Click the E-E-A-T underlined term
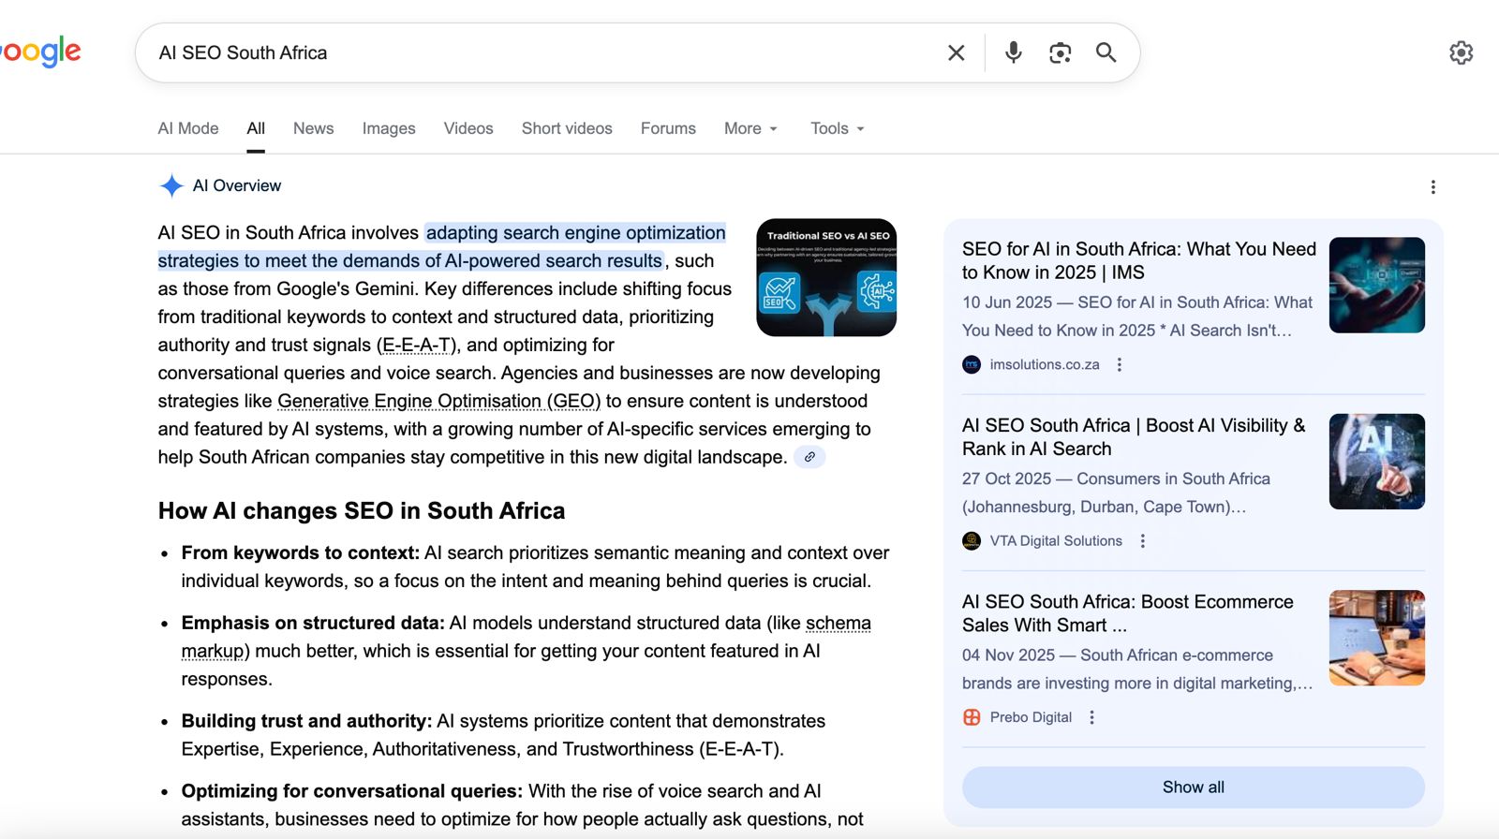This screenshot has height=839, width=1499. click(417, 345)
